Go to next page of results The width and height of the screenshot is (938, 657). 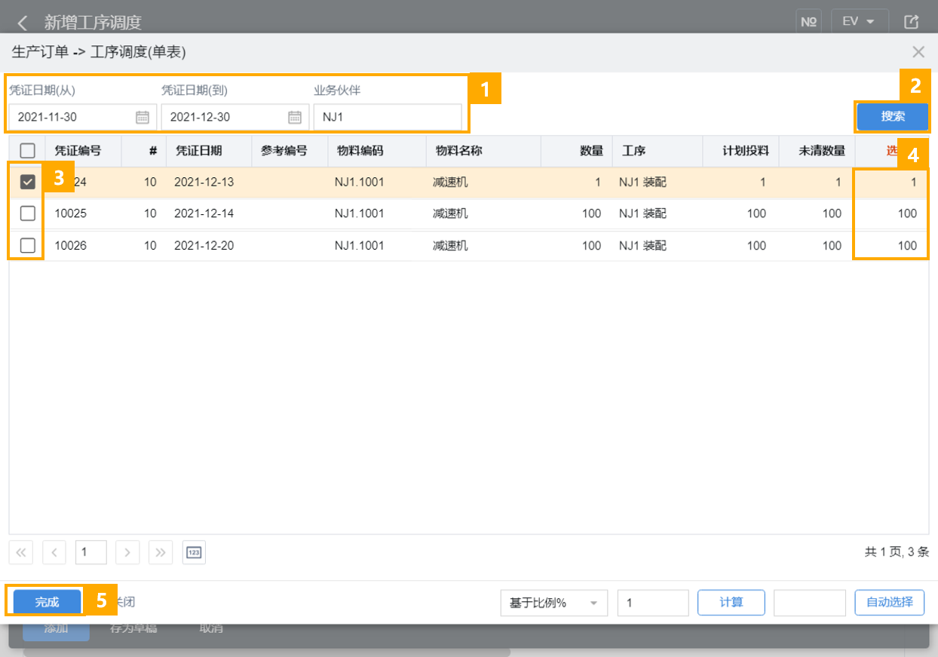pyautogui.click(x=127, y=552)
